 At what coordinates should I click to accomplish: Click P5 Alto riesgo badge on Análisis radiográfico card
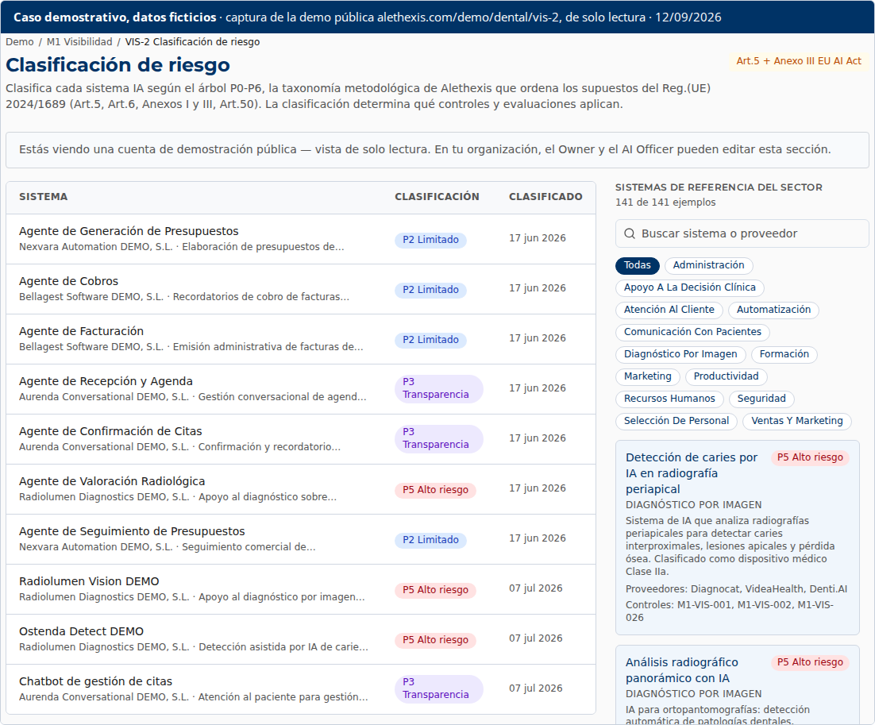pyautogui.click(x=810, y=662)
